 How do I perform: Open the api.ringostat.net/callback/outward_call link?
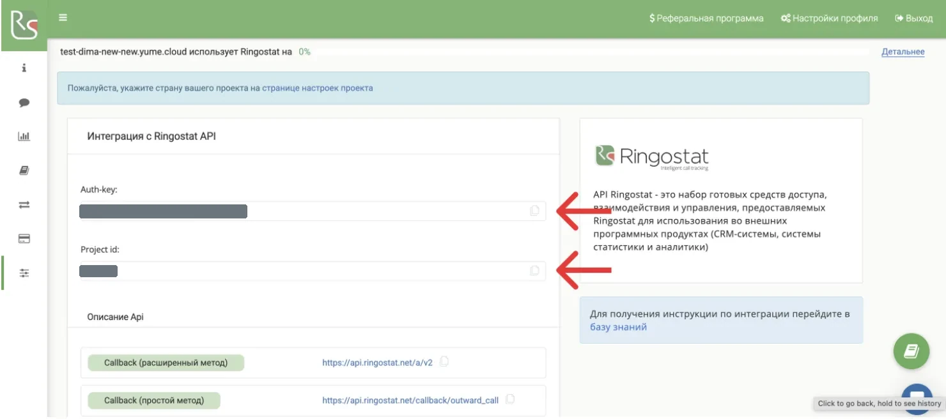click(410, 400)
